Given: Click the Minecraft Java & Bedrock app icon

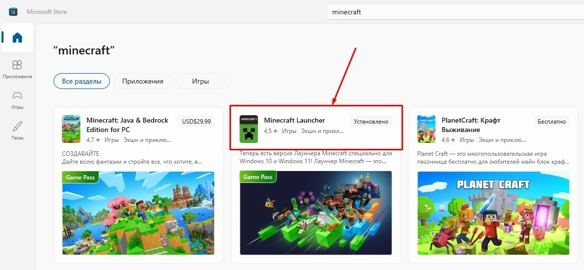Looking at the screenshot, I should [x=71, y=129].
